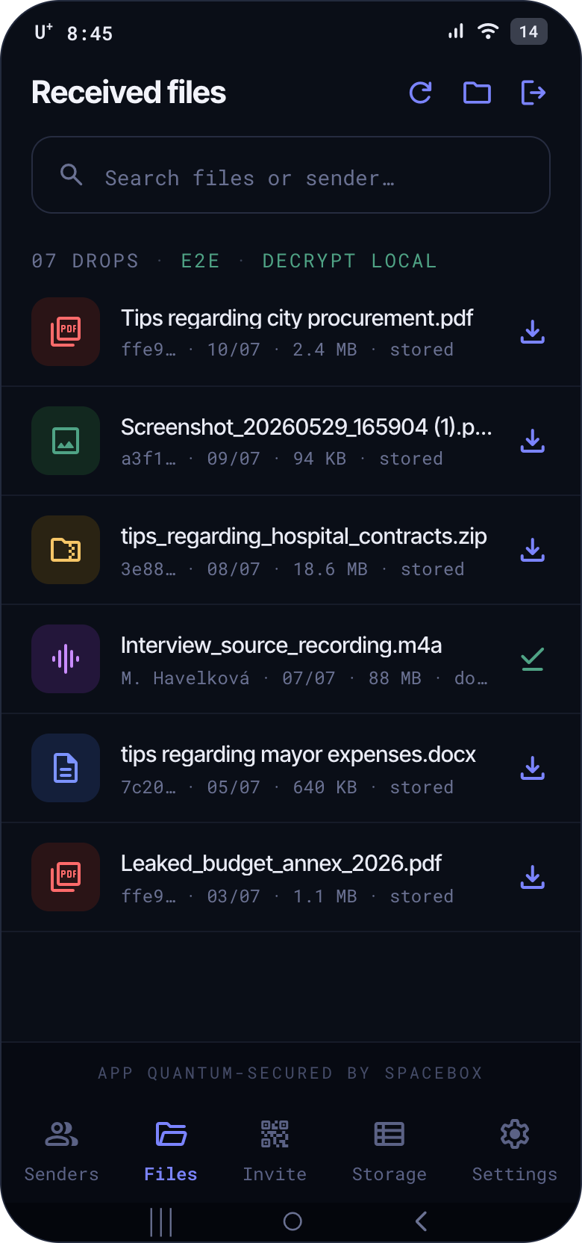Go to the Storage tab
Screen dimensions: 582x1243
point(389,1151)
